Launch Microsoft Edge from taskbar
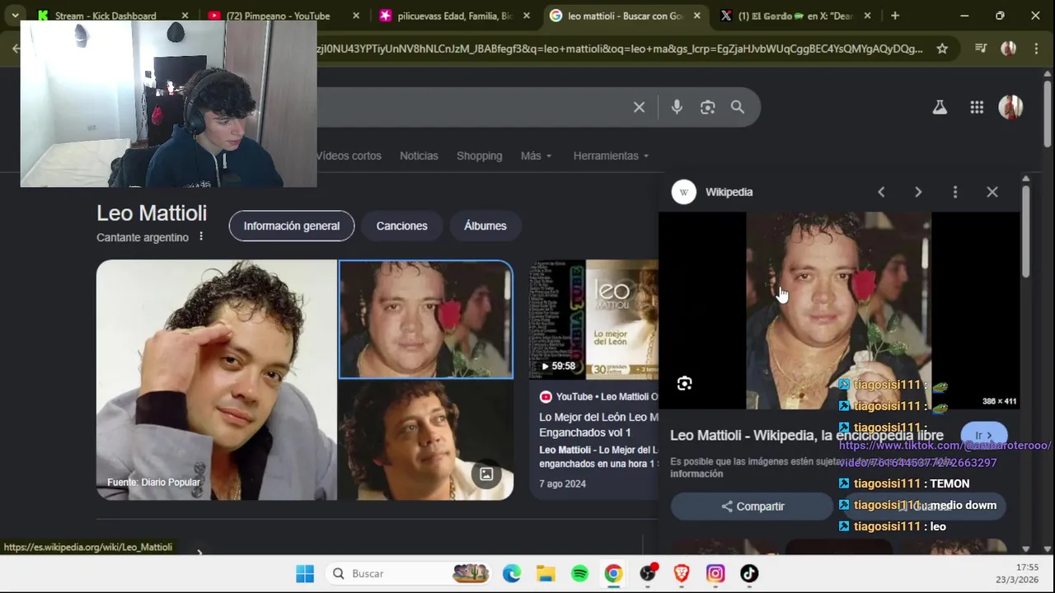Viewport: 1055px width, 593px height. pos(511,573)
